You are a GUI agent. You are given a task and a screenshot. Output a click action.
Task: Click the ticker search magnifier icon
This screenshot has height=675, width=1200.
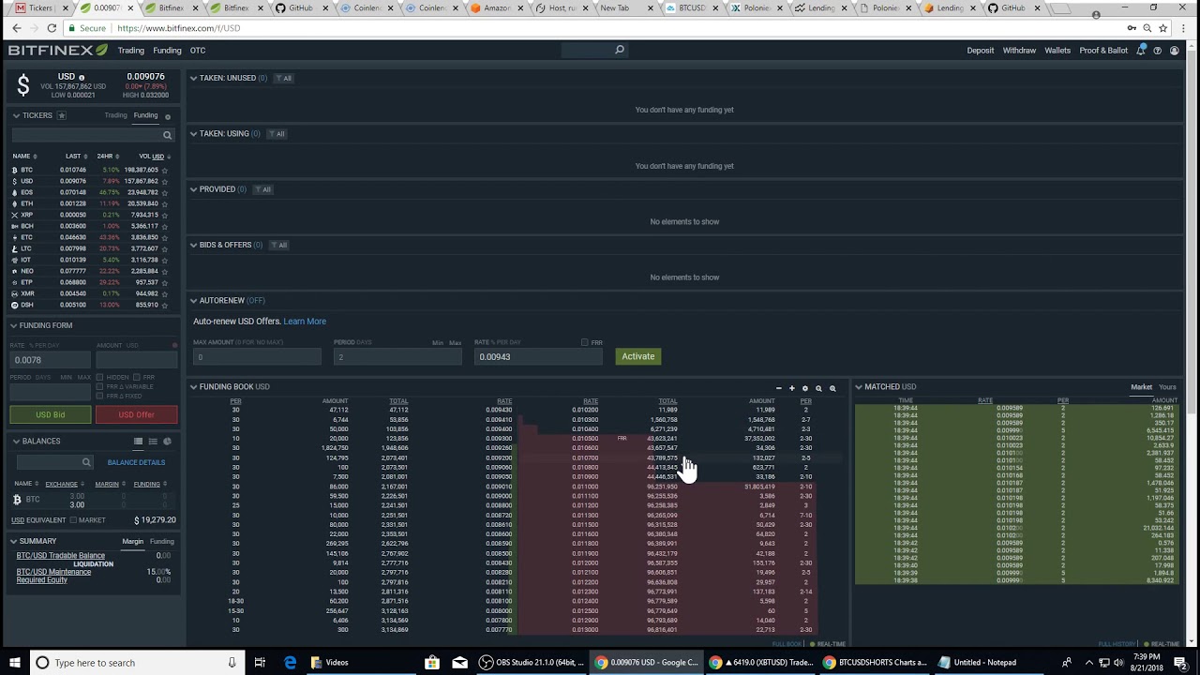point(168,135)
